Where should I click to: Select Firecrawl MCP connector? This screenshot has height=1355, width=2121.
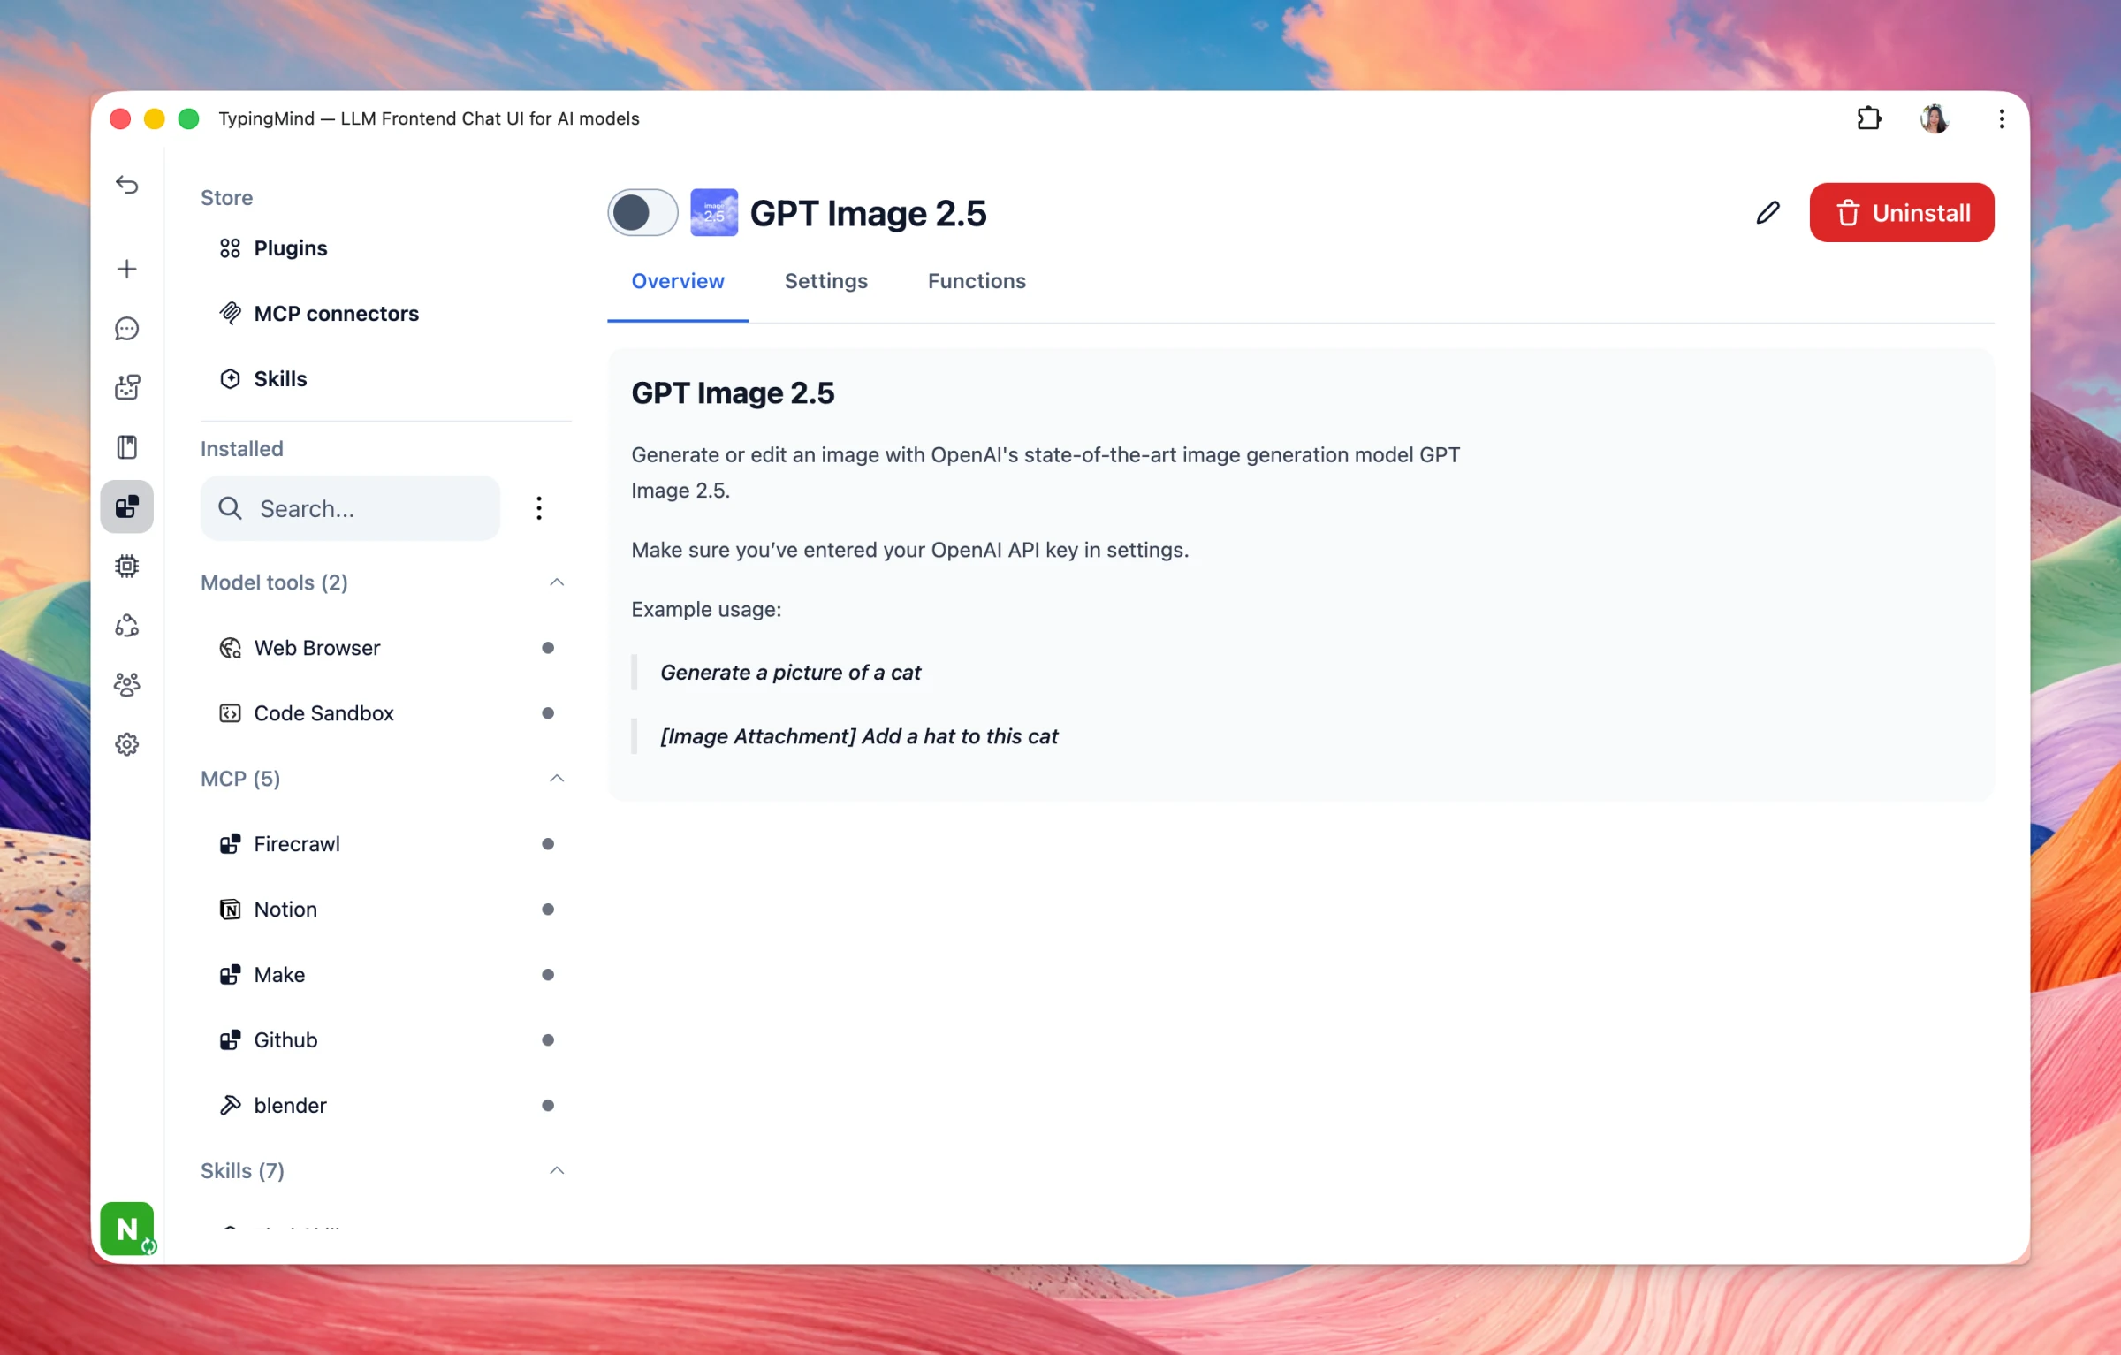385,844
